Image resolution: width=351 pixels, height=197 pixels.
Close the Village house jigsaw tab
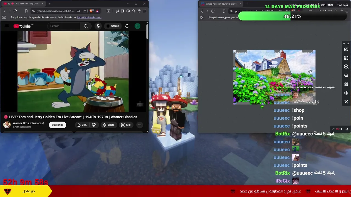[x=240, y=4]
